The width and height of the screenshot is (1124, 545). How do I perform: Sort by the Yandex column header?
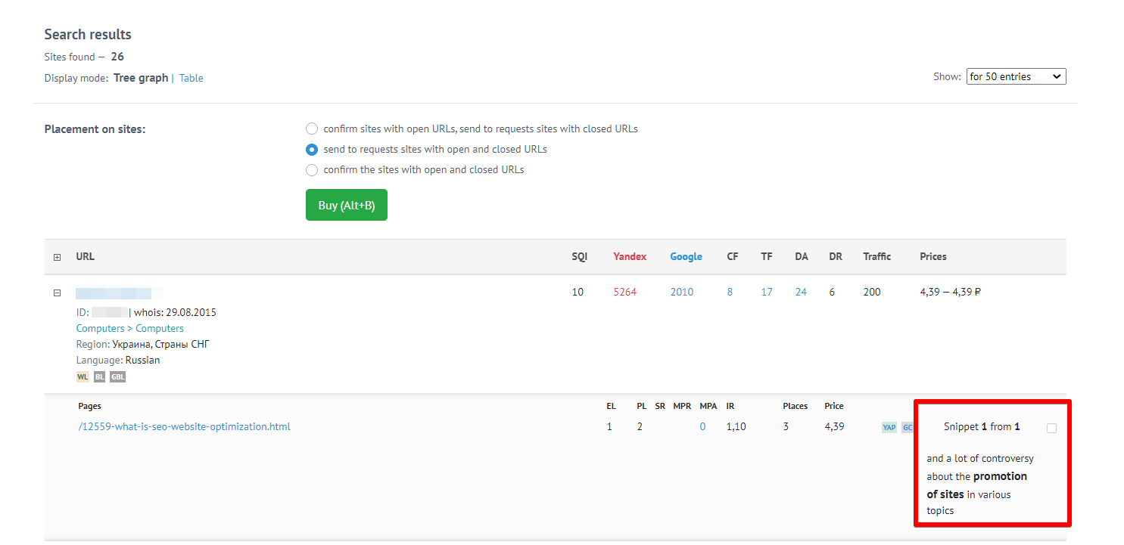click(630, 256)
